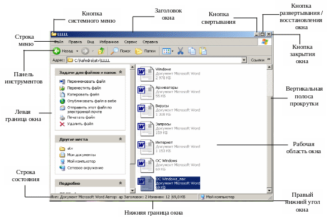The image size is (327, 217).
Task: Click the Copy toolbar icon
Action: [x=192, y=51]
